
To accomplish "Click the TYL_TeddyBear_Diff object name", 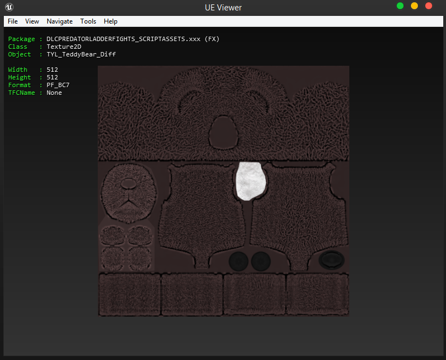I will (81, 54).
